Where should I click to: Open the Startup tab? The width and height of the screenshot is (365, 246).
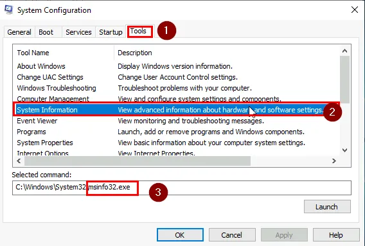(111, 32)
